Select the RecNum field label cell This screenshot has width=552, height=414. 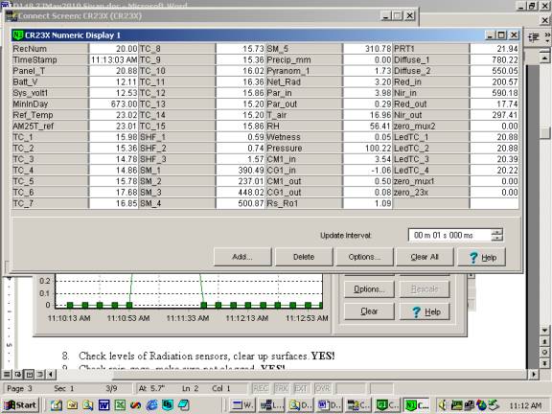click(x=50, y=49)
